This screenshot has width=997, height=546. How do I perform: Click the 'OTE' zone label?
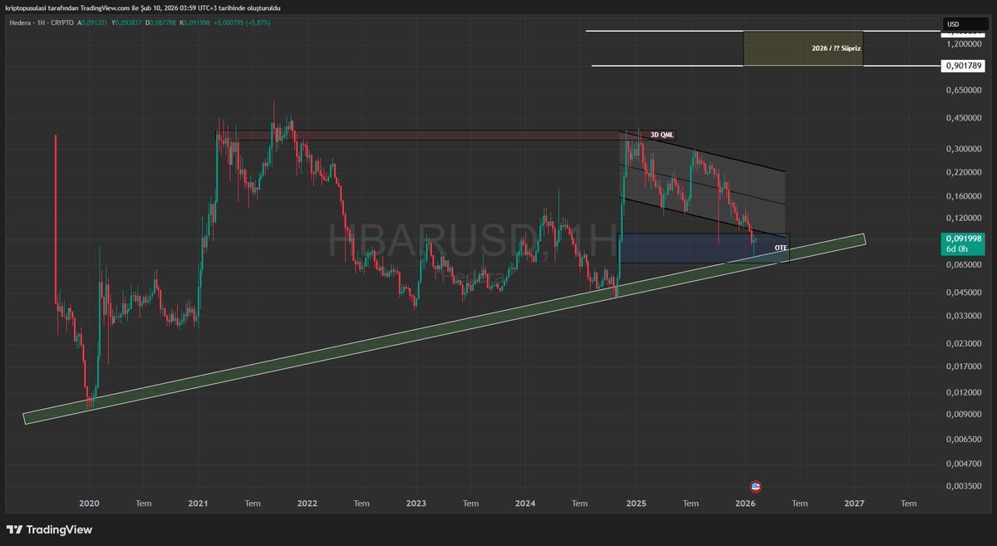tap(780, 248)
